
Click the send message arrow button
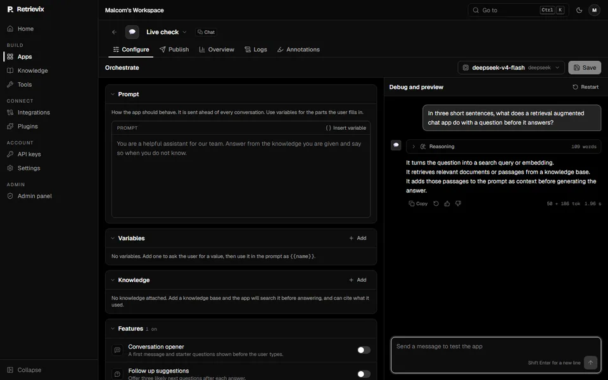point(590,363)
